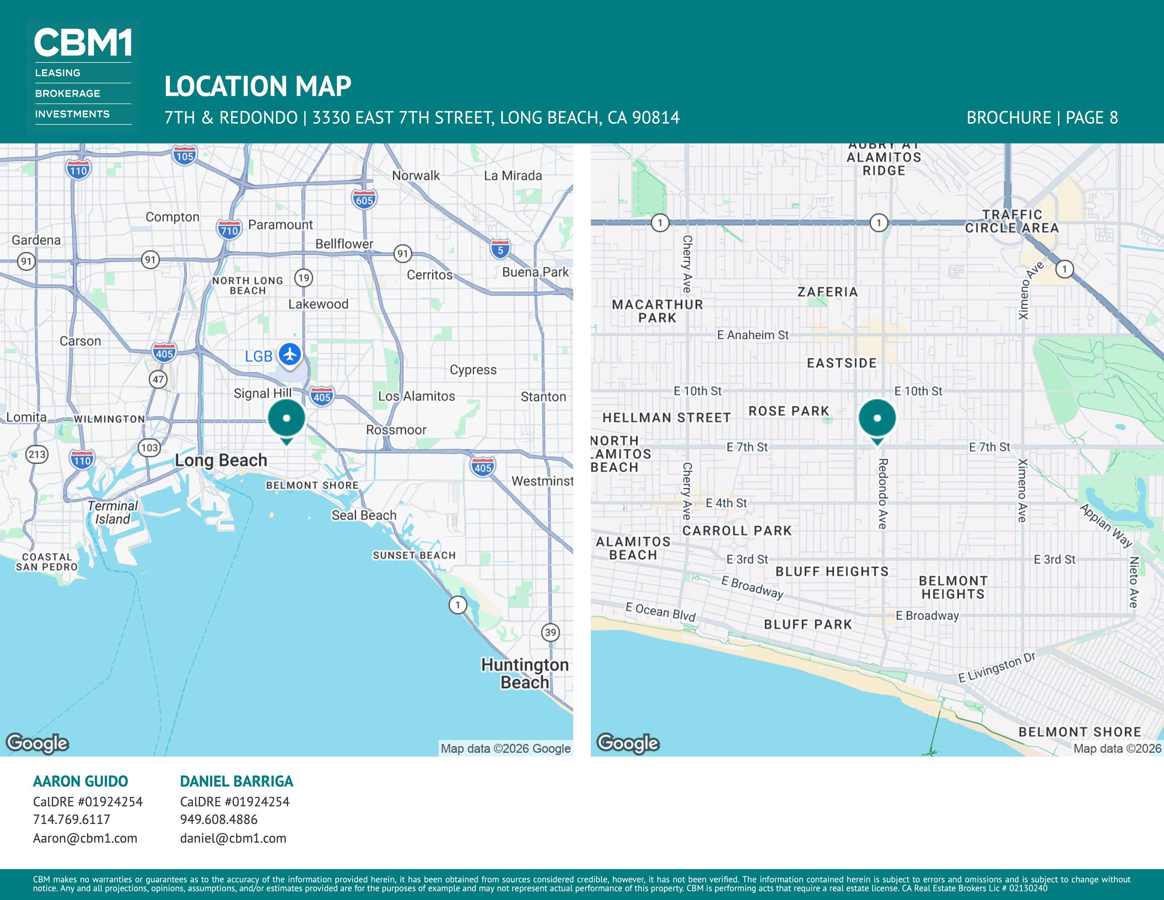This screenshot has width=1164, height=900.
Task: Click the TRAFFIC CIRCLE AREA label
Action: (x=1012, y=221)
